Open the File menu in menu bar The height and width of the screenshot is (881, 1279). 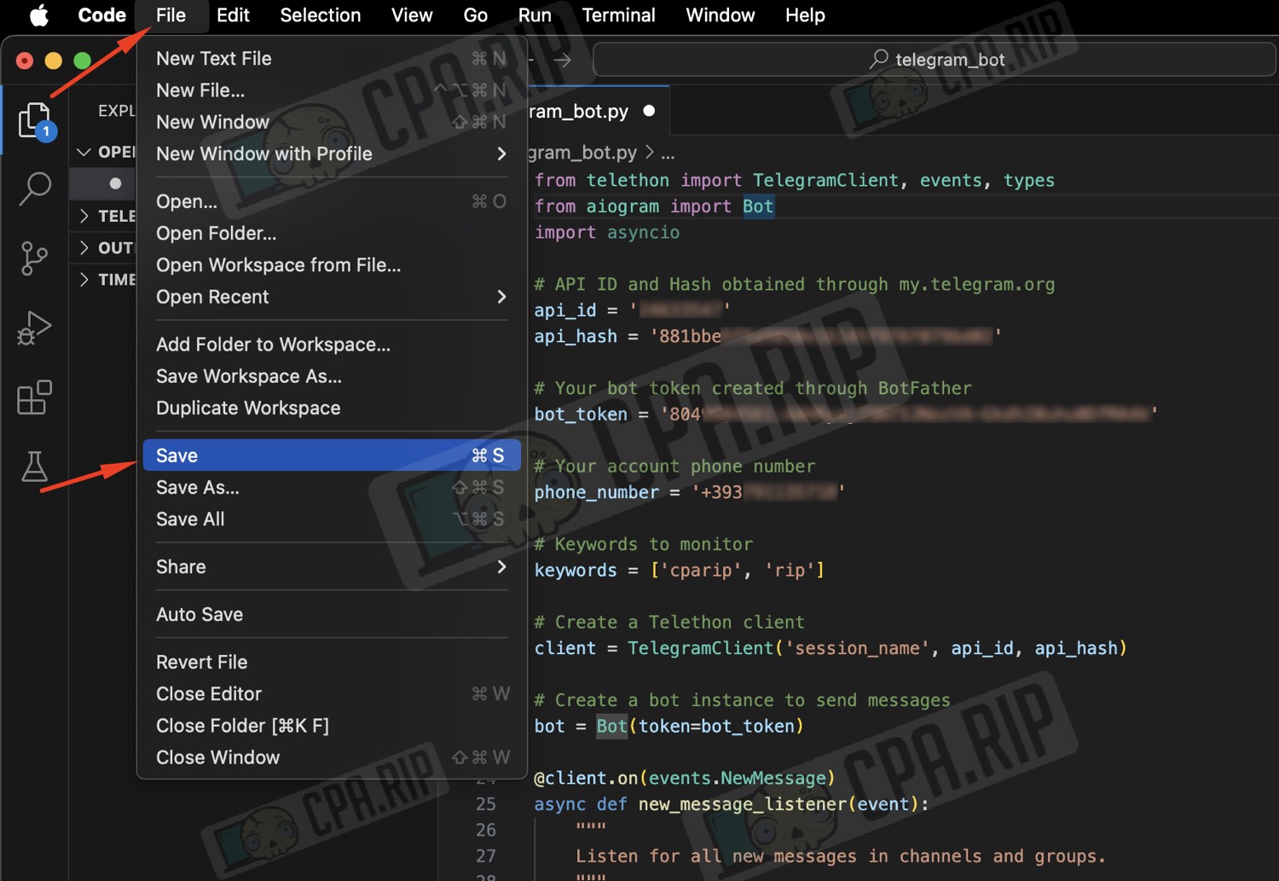click(171, 15)
